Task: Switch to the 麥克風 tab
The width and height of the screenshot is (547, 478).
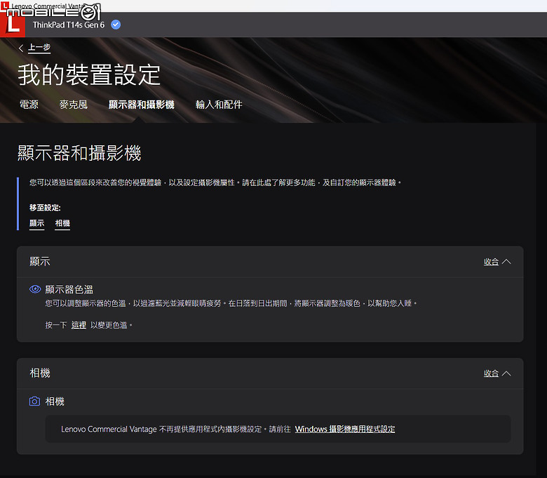Action: (73, 105)
